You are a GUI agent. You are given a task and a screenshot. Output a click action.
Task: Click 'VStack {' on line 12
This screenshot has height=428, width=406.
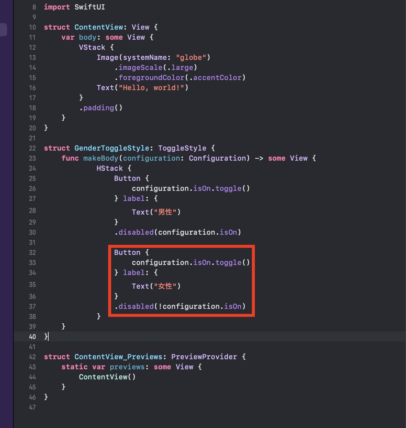pos(96,47)
